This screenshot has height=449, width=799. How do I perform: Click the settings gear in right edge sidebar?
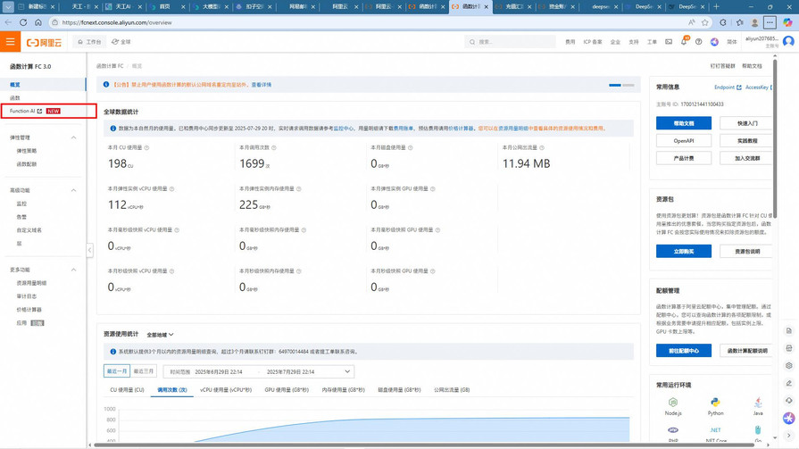pyautogui.click(x=789, y=365)
